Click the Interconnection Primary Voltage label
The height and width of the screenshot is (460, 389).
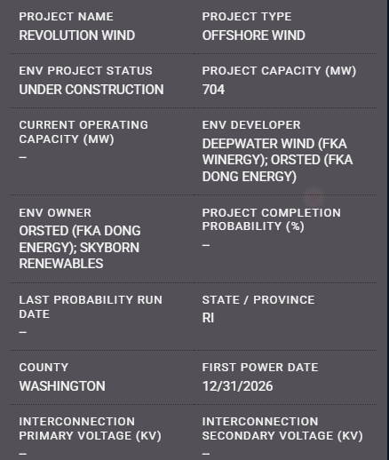point(90,429)
